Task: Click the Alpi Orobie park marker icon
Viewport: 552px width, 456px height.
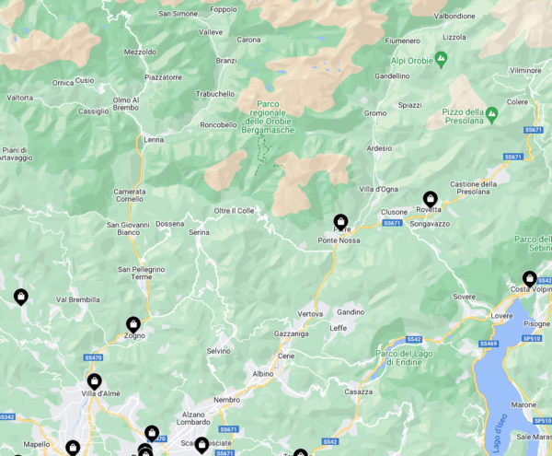Action: (x=441, y=60)
